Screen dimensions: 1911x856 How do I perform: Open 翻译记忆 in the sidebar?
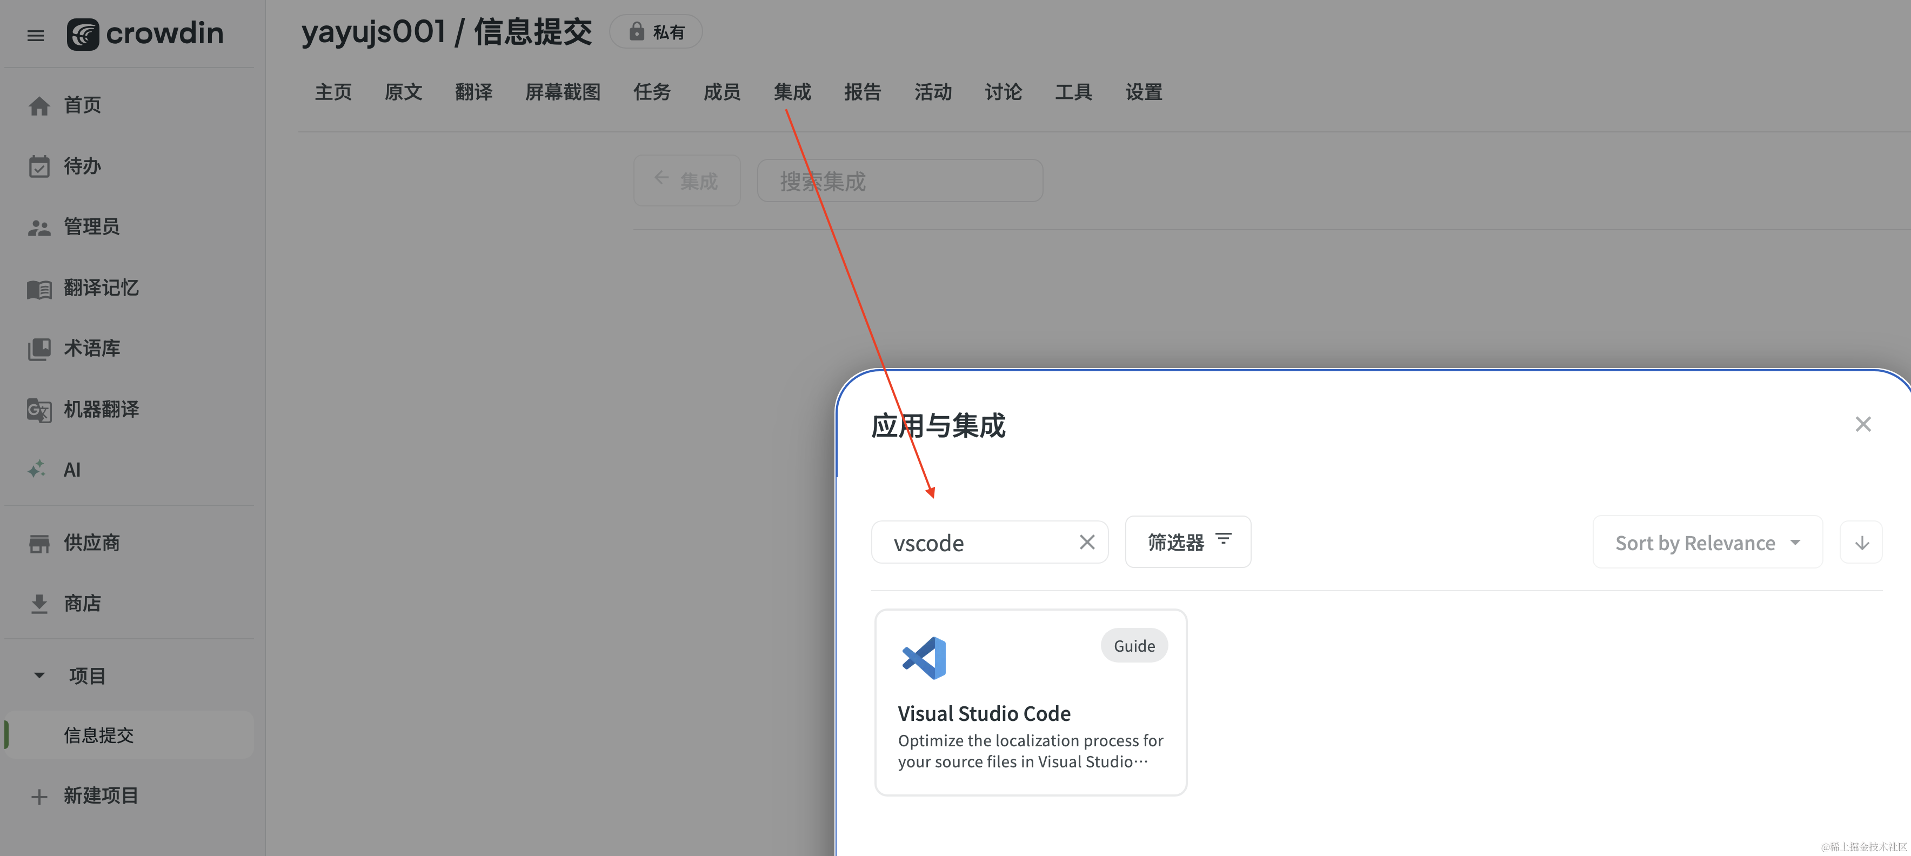coord(101,288)
